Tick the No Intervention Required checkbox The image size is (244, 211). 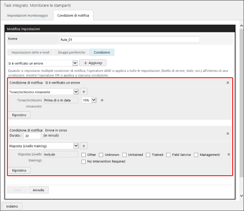[84, 162]
